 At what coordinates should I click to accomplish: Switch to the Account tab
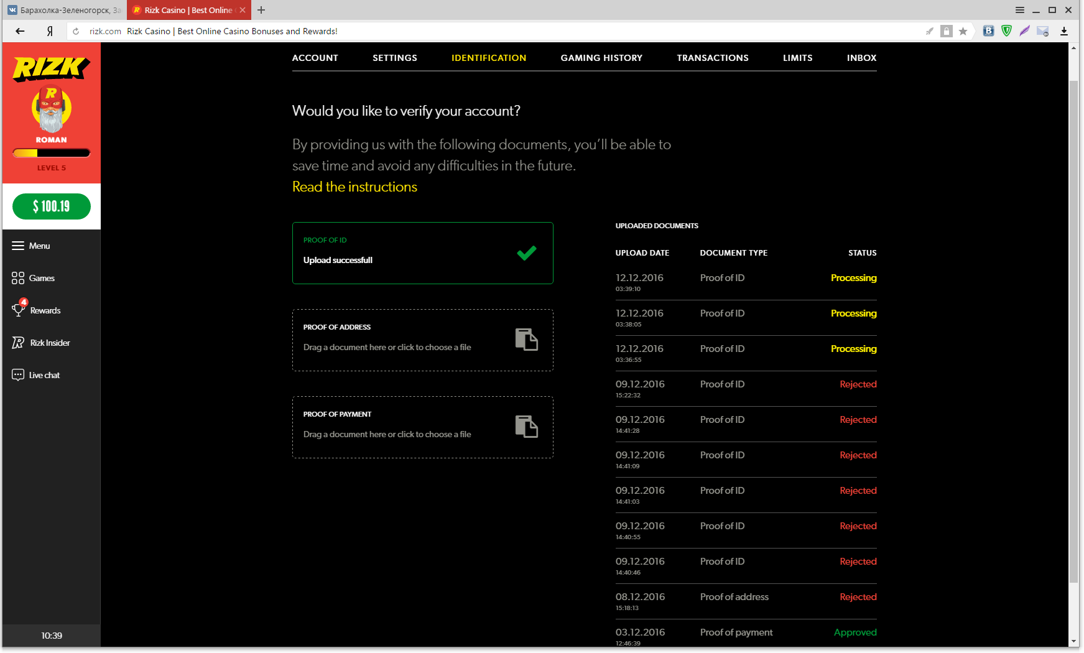(315, 58)
